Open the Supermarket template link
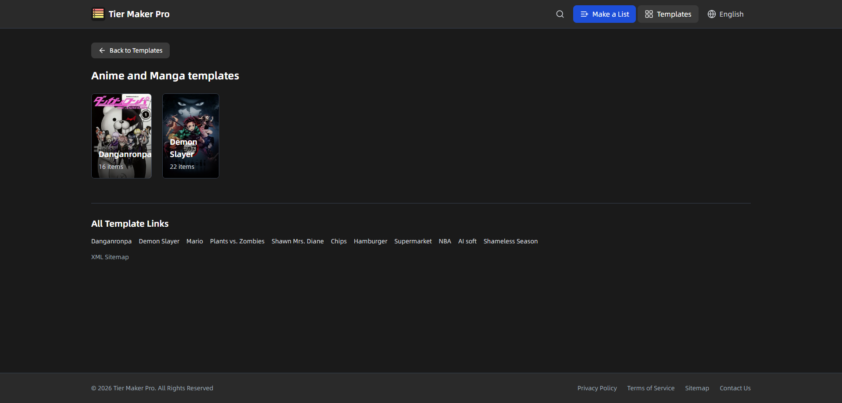Viewport: 842px width, 403px height. [x=413, y=241]
